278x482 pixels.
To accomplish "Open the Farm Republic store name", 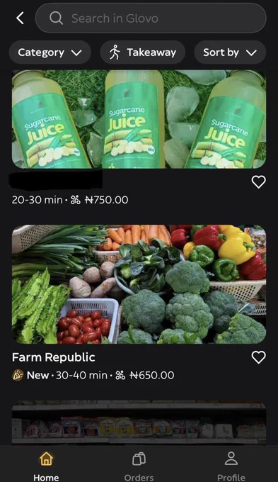I will click(x=53, y=357).
